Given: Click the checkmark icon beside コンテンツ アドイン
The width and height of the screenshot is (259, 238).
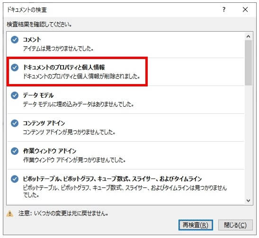Looking at the screenshot, I should (x=15, y=123).
